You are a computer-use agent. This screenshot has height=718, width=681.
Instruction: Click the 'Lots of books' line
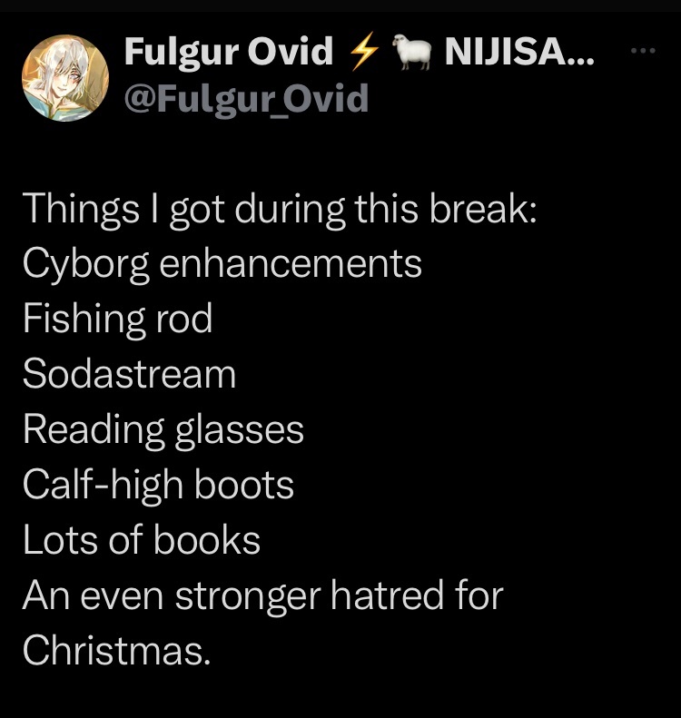142,540
